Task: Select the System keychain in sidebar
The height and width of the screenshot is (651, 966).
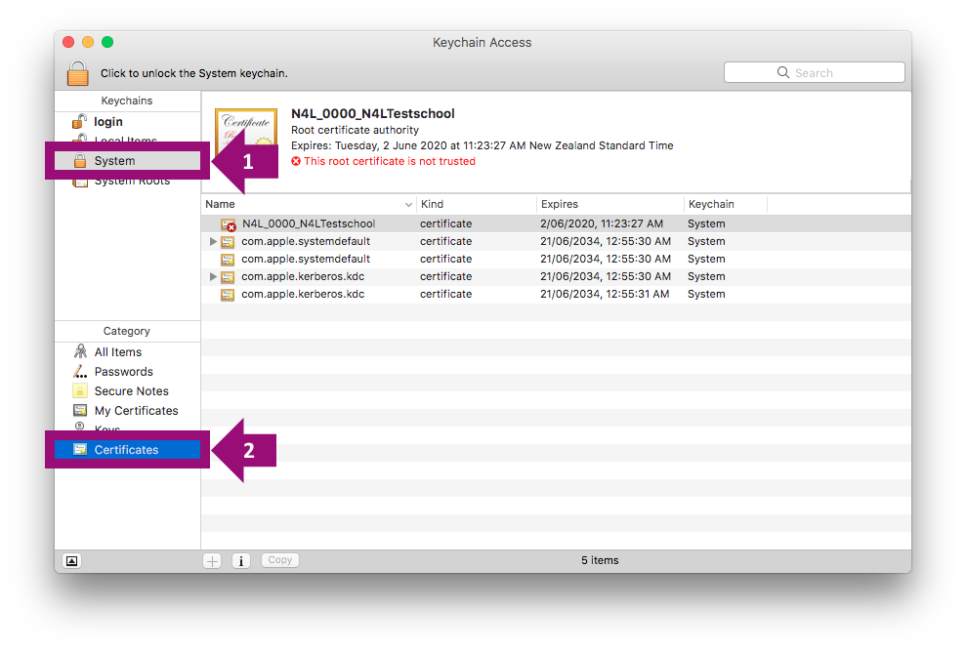Action: tap(114, 161)
